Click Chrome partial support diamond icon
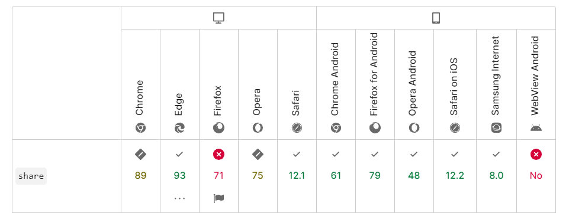Image resolution: width=569 pixels, height=213 pixels. pyautogui.click(x=140, y=155)
